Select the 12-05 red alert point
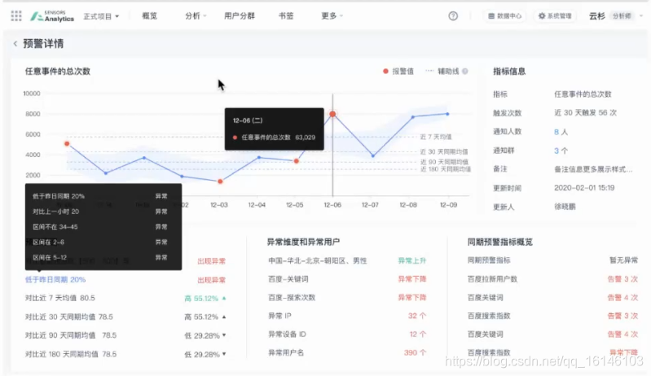 pos(296,161)
